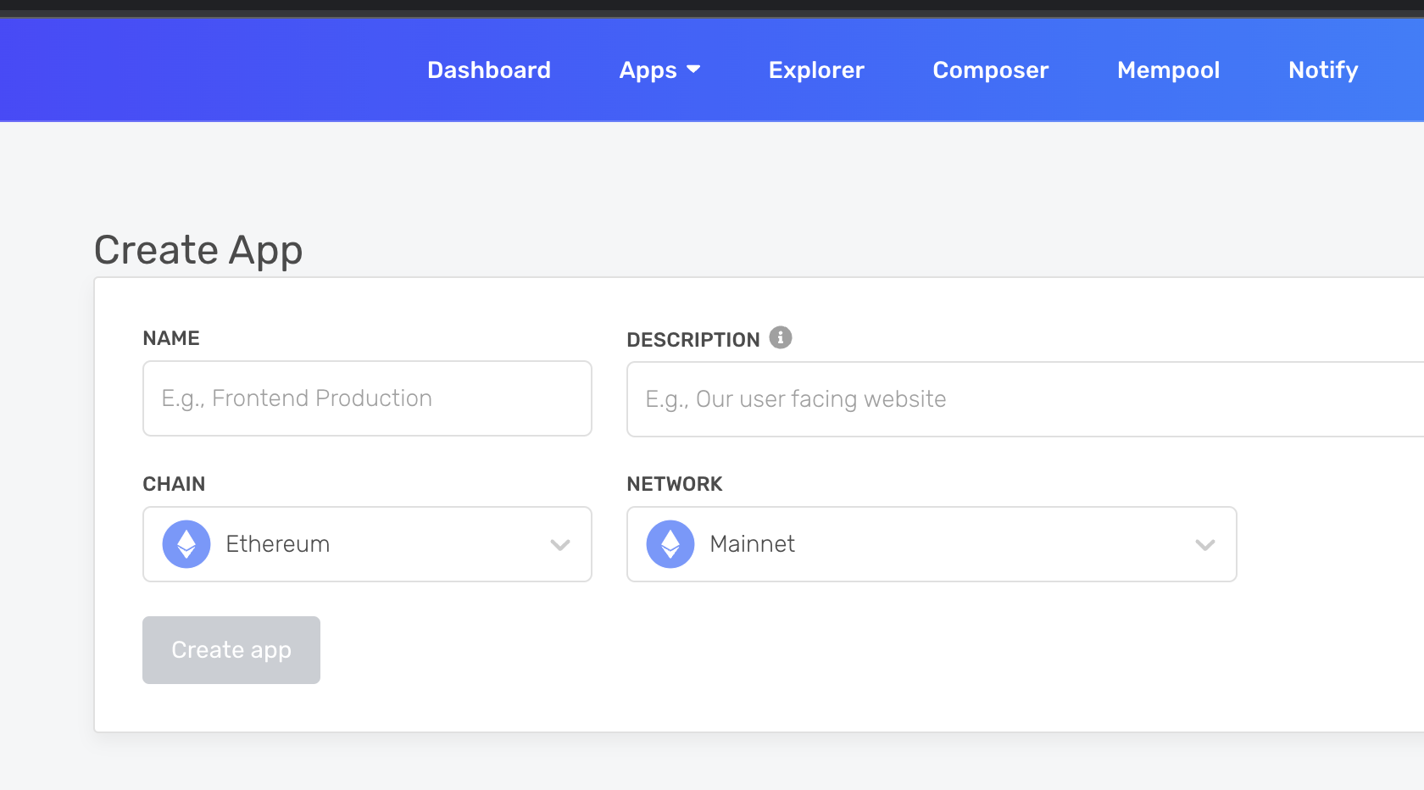
Task: Click the Create App page heading
Action: pyautogui.click(x=198, y=250)
